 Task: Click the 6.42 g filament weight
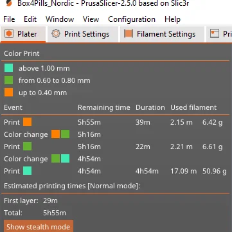coord(213,122)
